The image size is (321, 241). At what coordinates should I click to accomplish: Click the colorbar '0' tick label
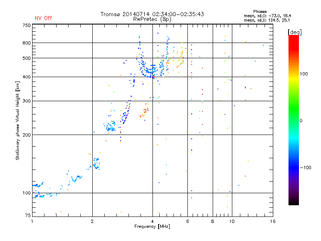(x=301, y=121)
